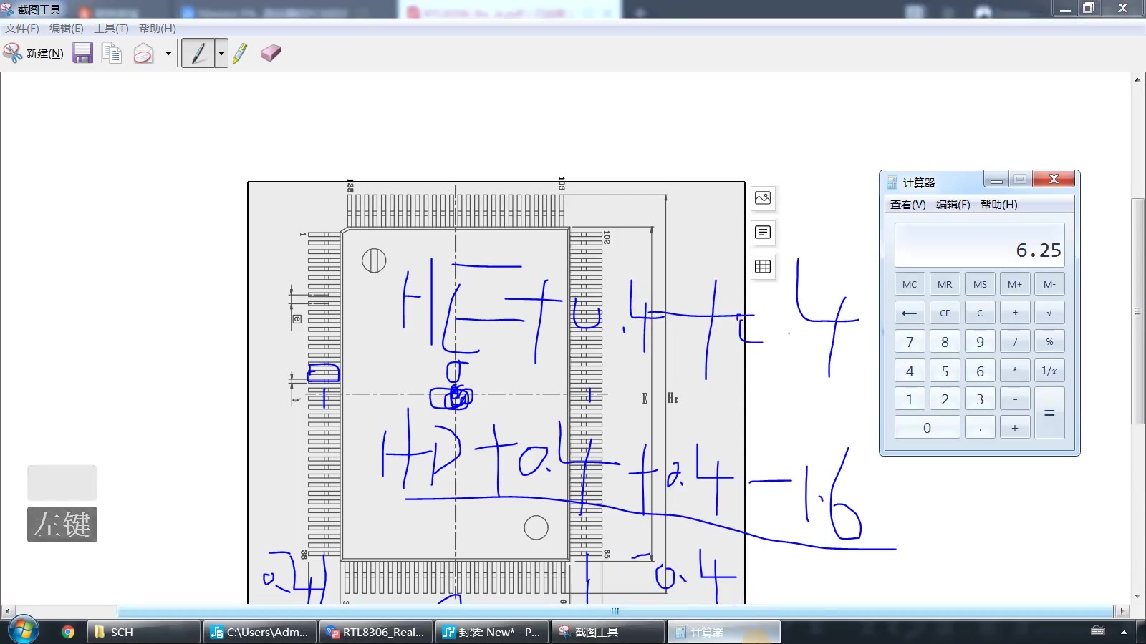Expand the Pen options dropdown arrow

[221, 53]
